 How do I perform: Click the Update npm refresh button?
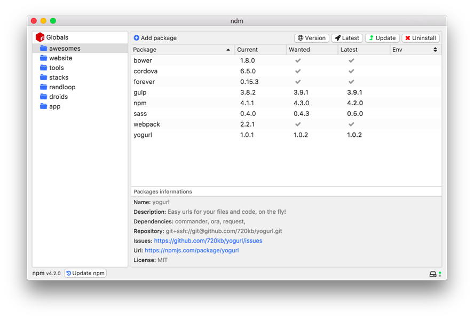point(85,273)
